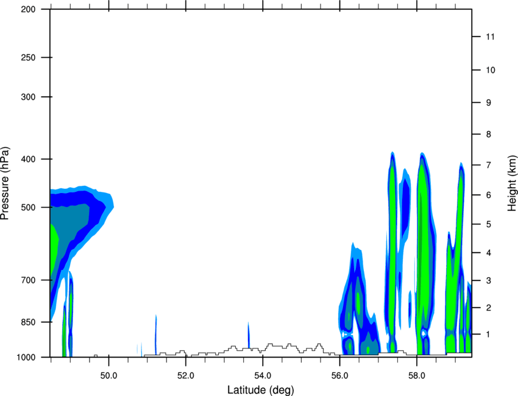Click the 500 pressure tick label

point(28,207)
